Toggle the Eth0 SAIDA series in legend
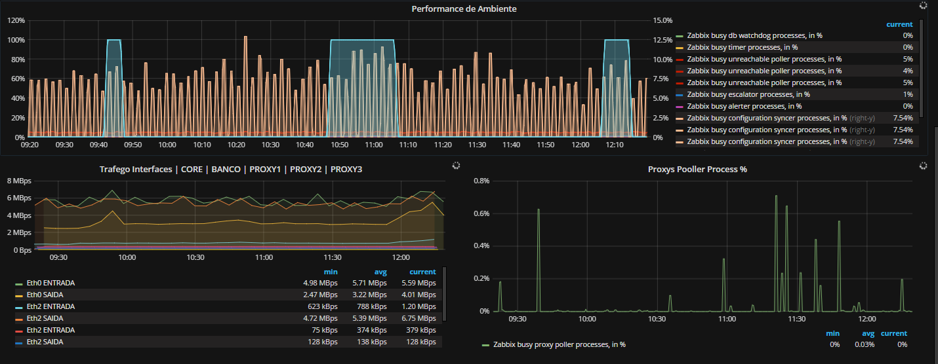 click(x=45, y=295)
